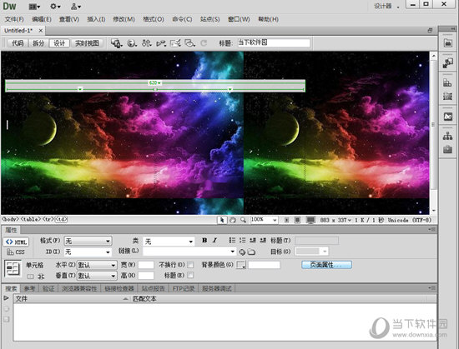Select the hand tool in status bar
Viewport: 459px width, 349px height.
point(233,220)
